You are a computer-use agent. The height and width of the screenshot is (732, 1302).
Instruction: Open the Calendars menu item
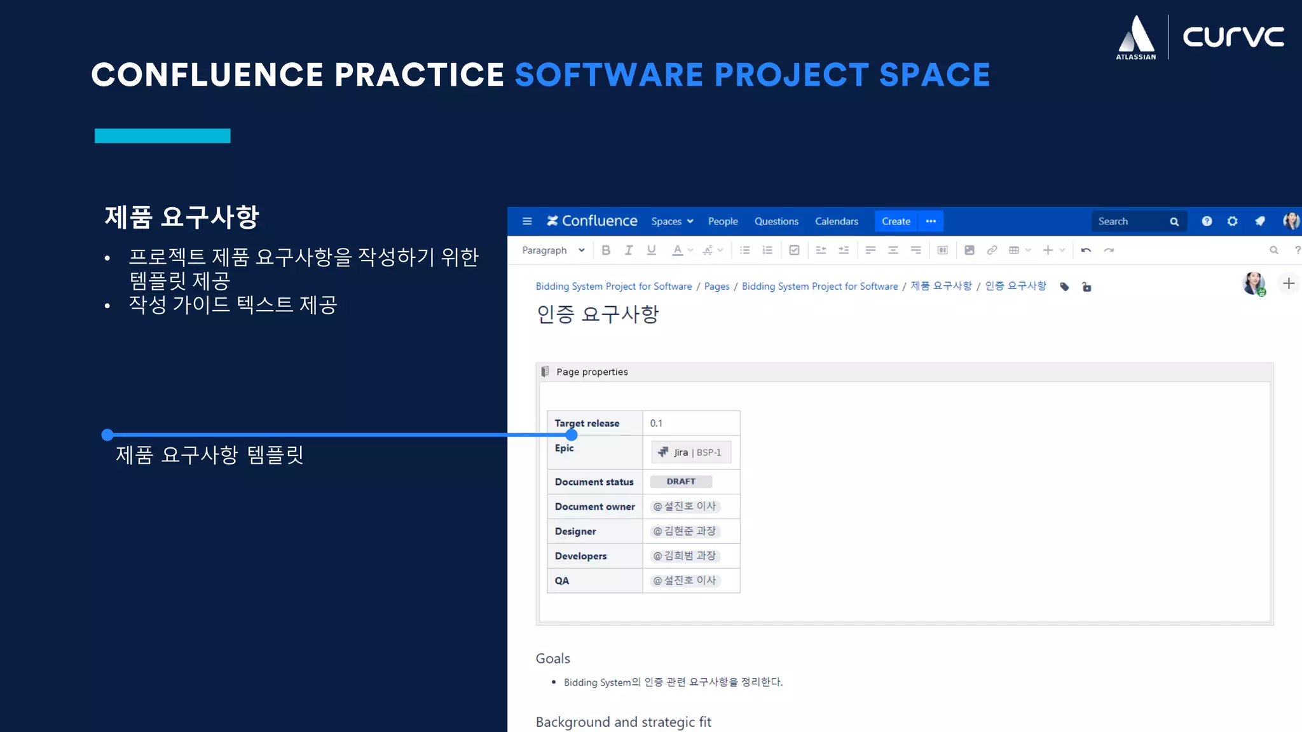[837, 221]
